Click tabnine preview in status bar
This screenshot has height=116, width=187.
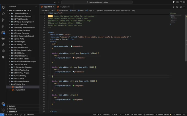(x=164, y=115)
